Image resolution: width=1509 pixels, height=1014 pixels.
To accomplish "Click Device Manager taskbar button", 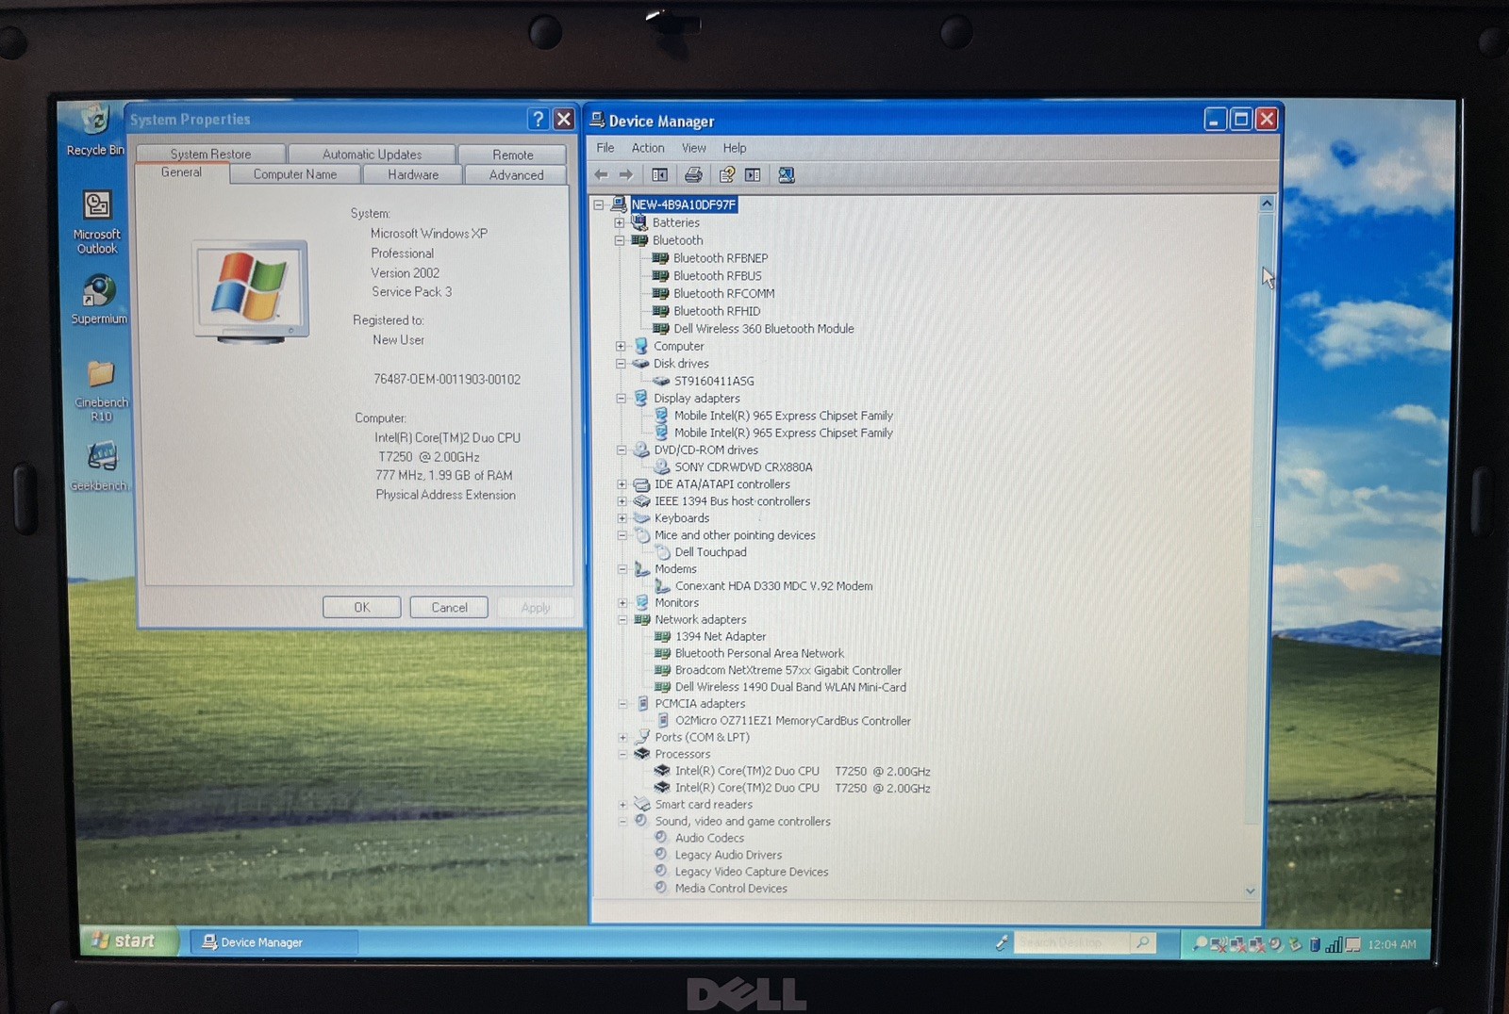I will (274, 941).
